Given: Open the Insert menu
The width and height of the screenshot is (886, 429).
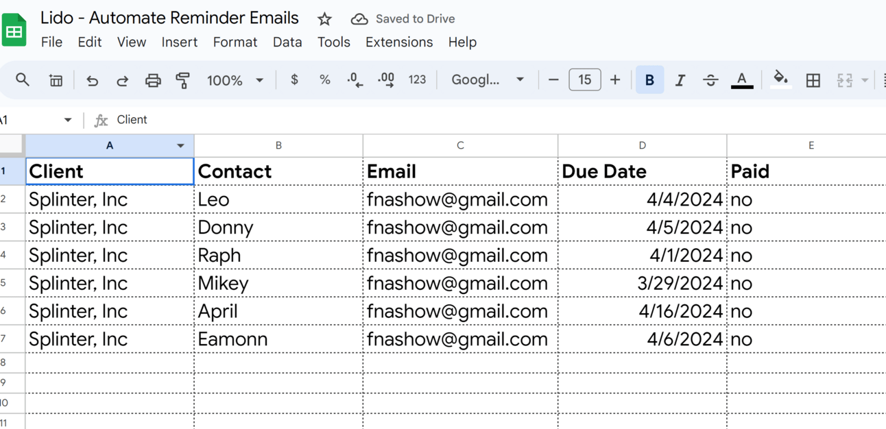Looking at the screenshot, I should [180, 42].
